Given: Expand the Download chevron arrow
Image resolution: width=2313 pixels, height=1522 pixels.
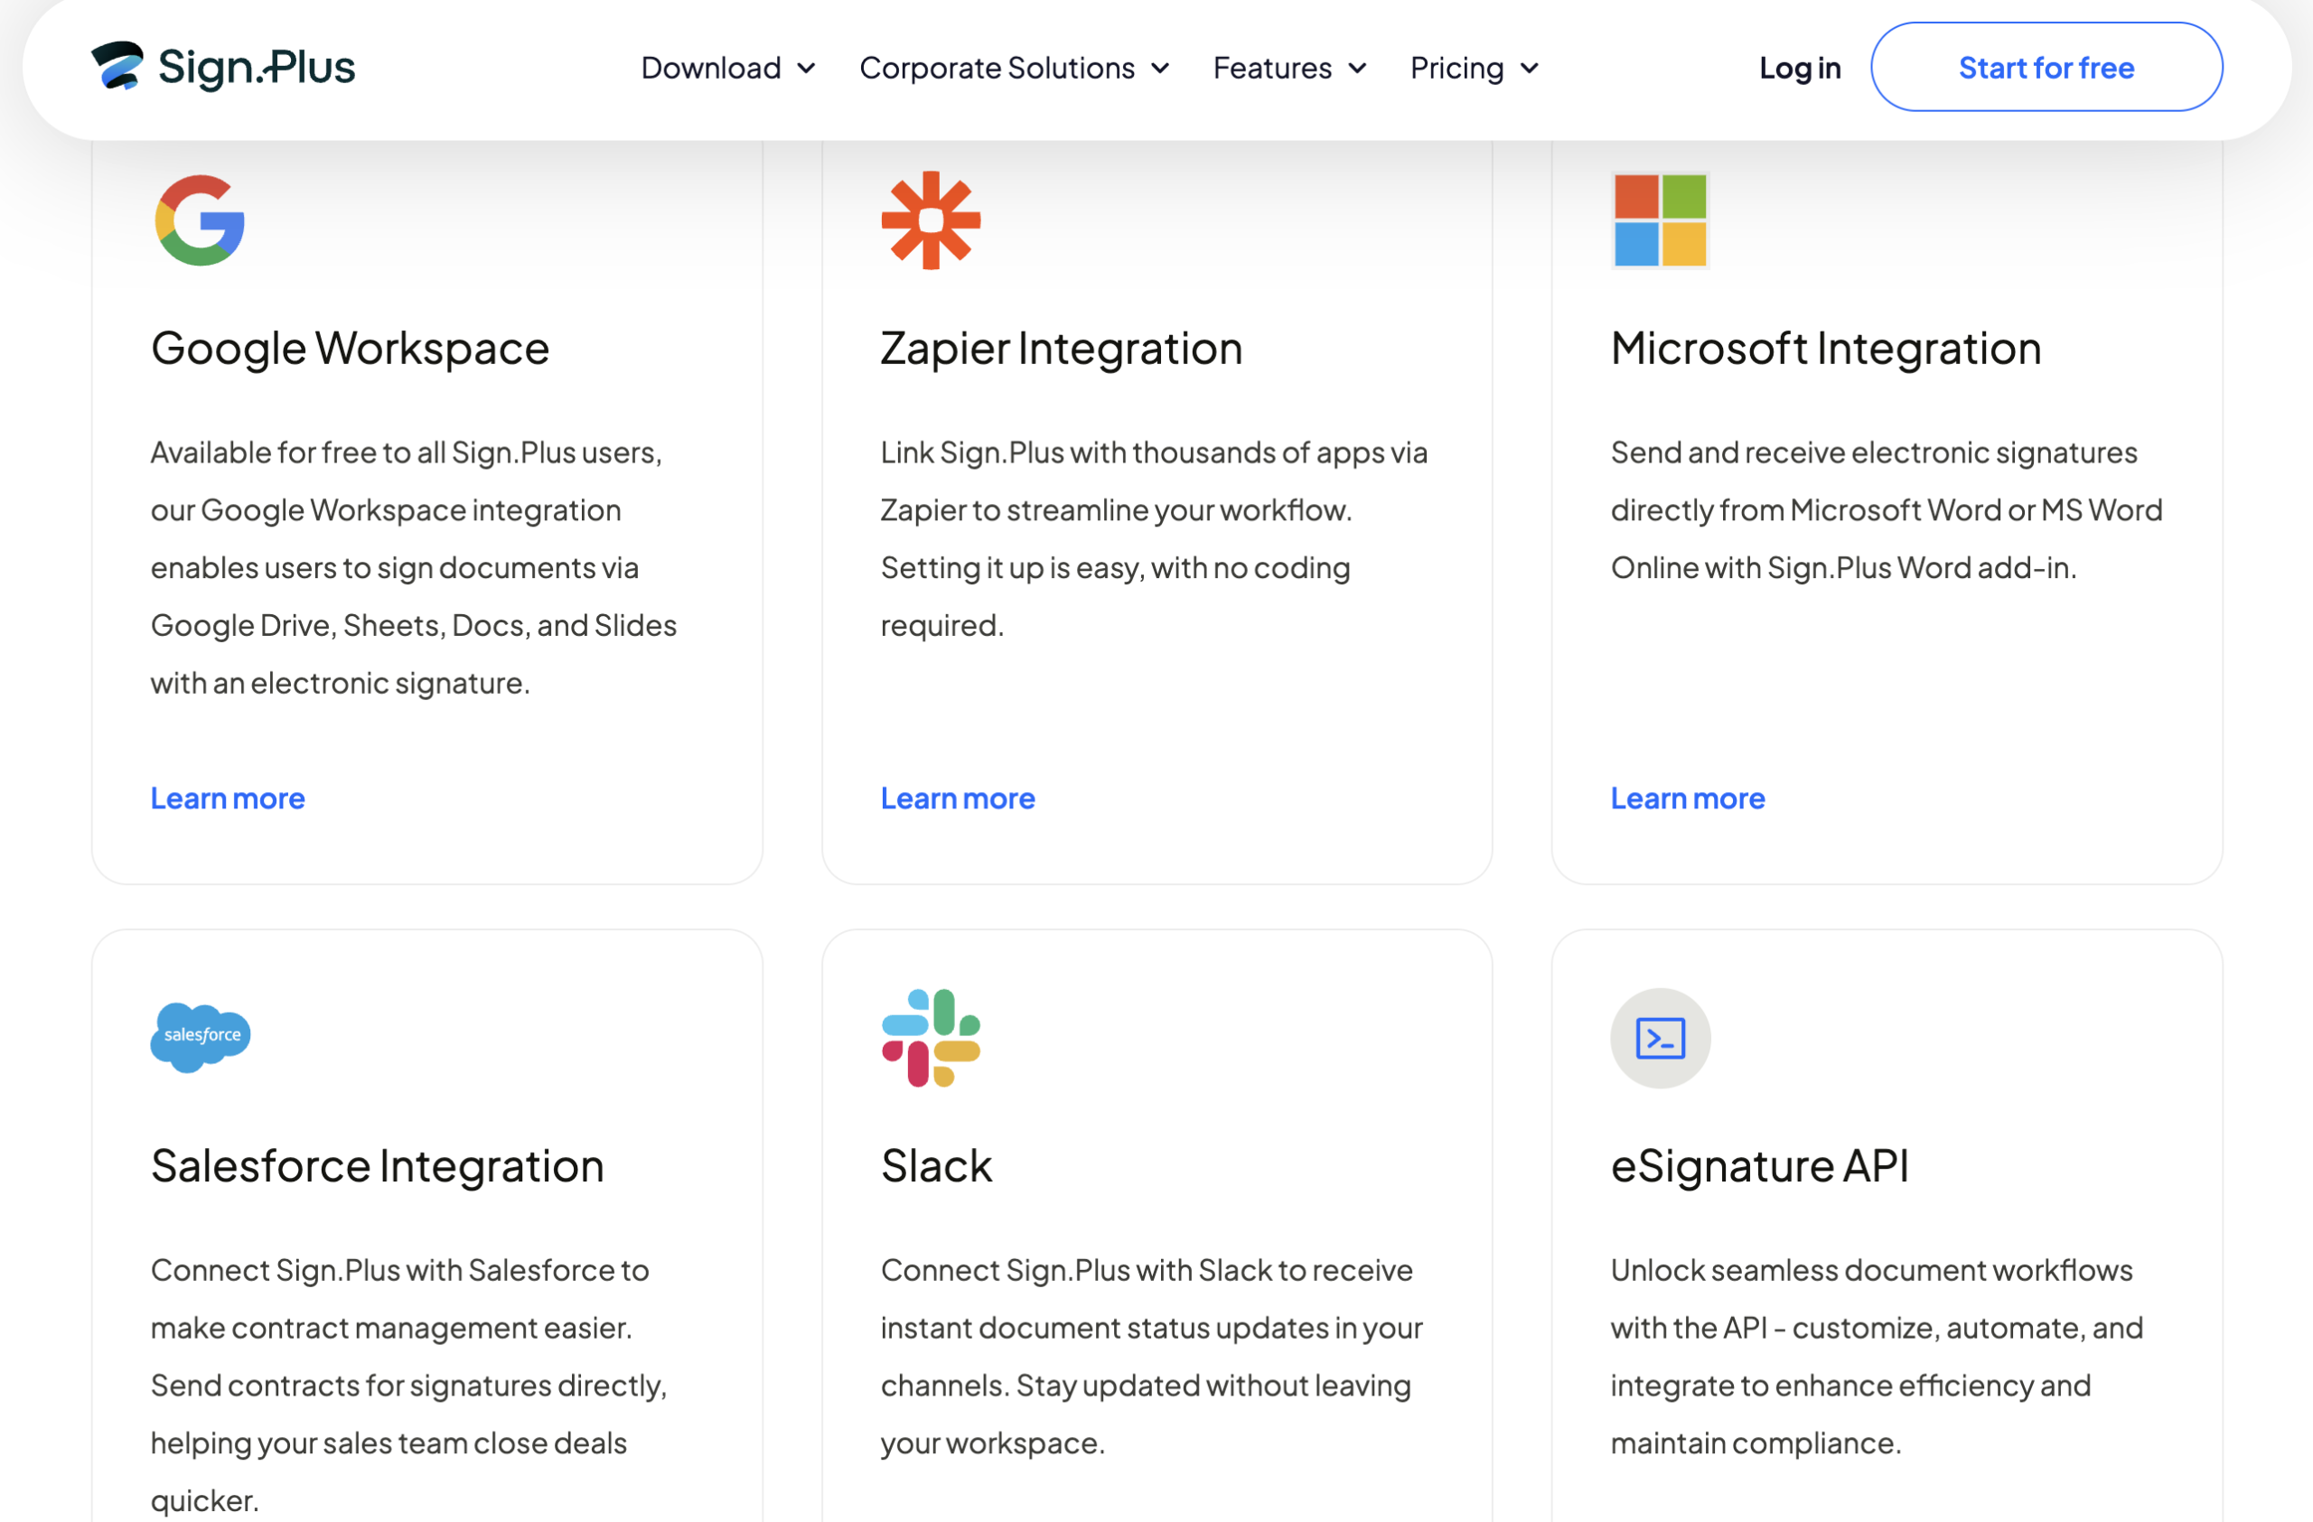Looking at the screenshot, I should click(x=806, y=68).
